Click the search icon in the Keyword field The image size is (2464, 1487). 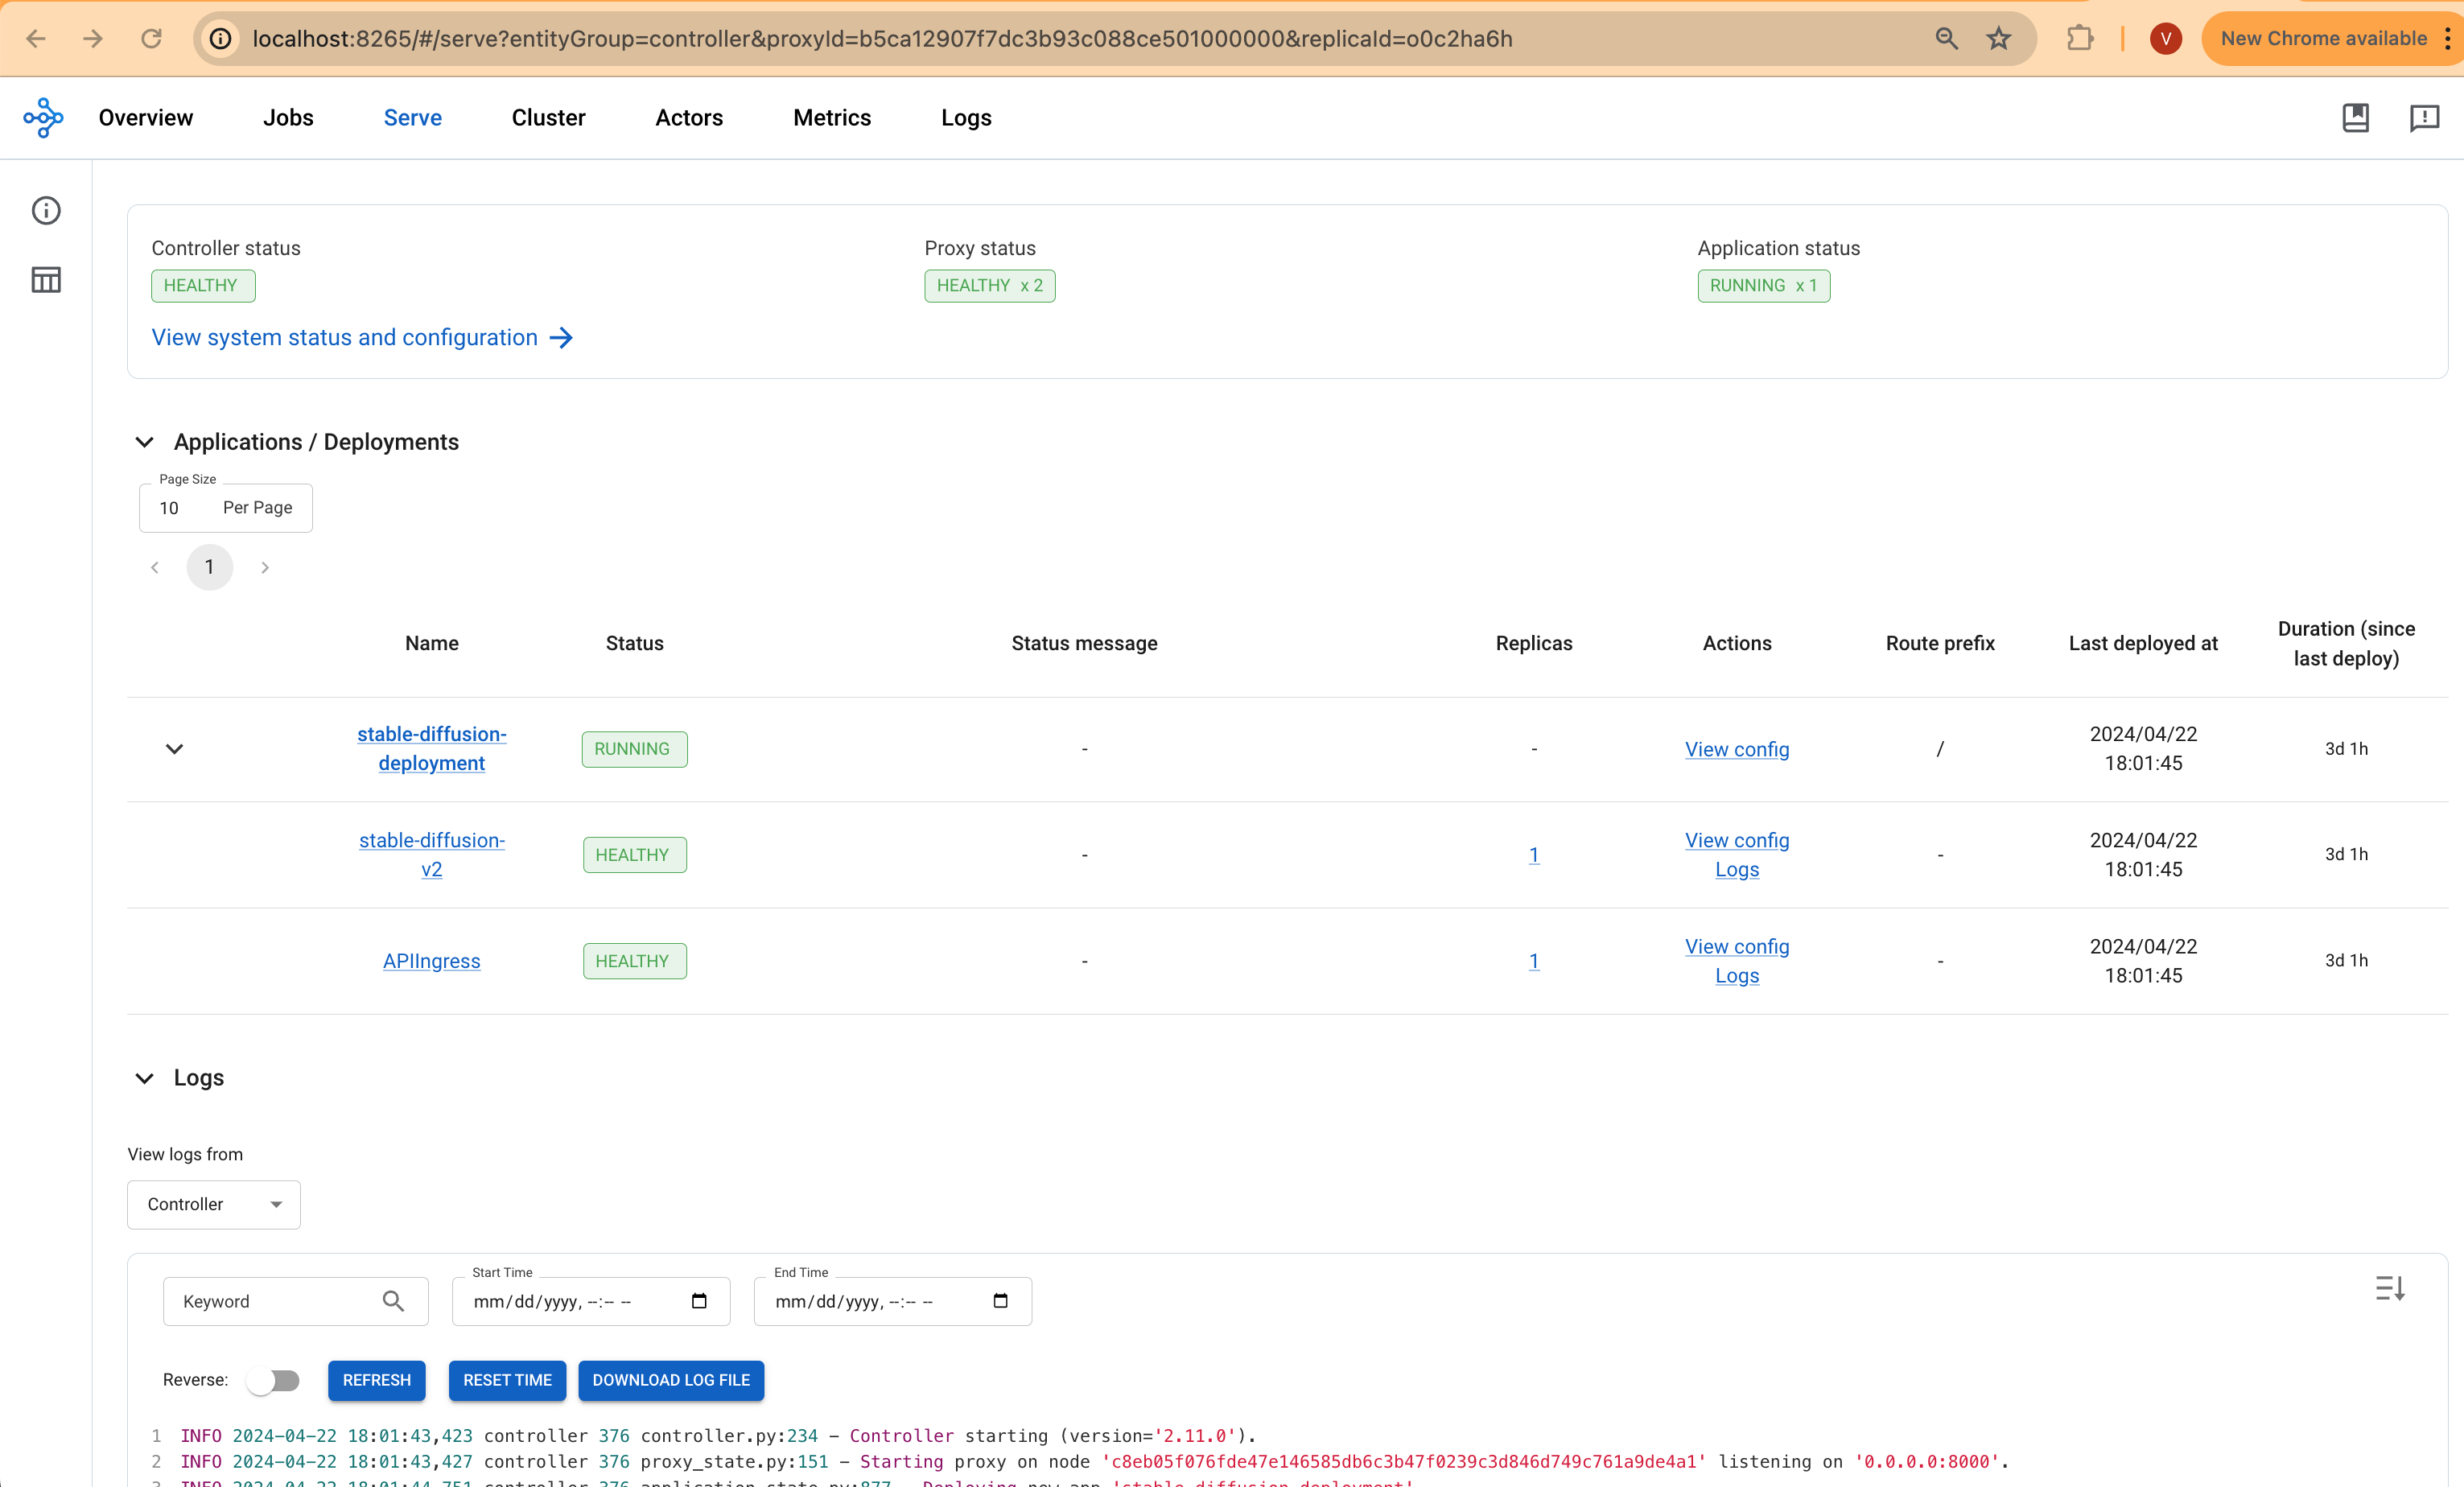click(394, 1301)
